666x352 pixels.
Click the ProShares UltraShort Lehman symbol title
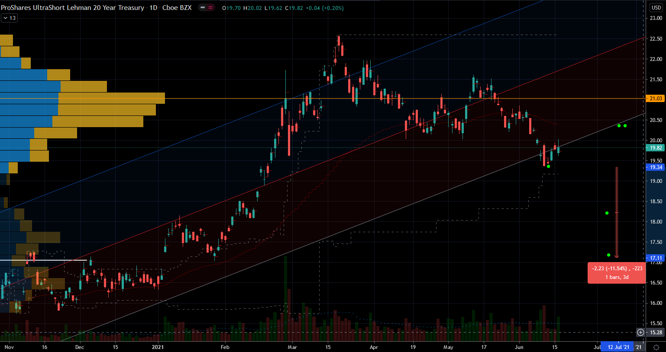click(73, 8)
